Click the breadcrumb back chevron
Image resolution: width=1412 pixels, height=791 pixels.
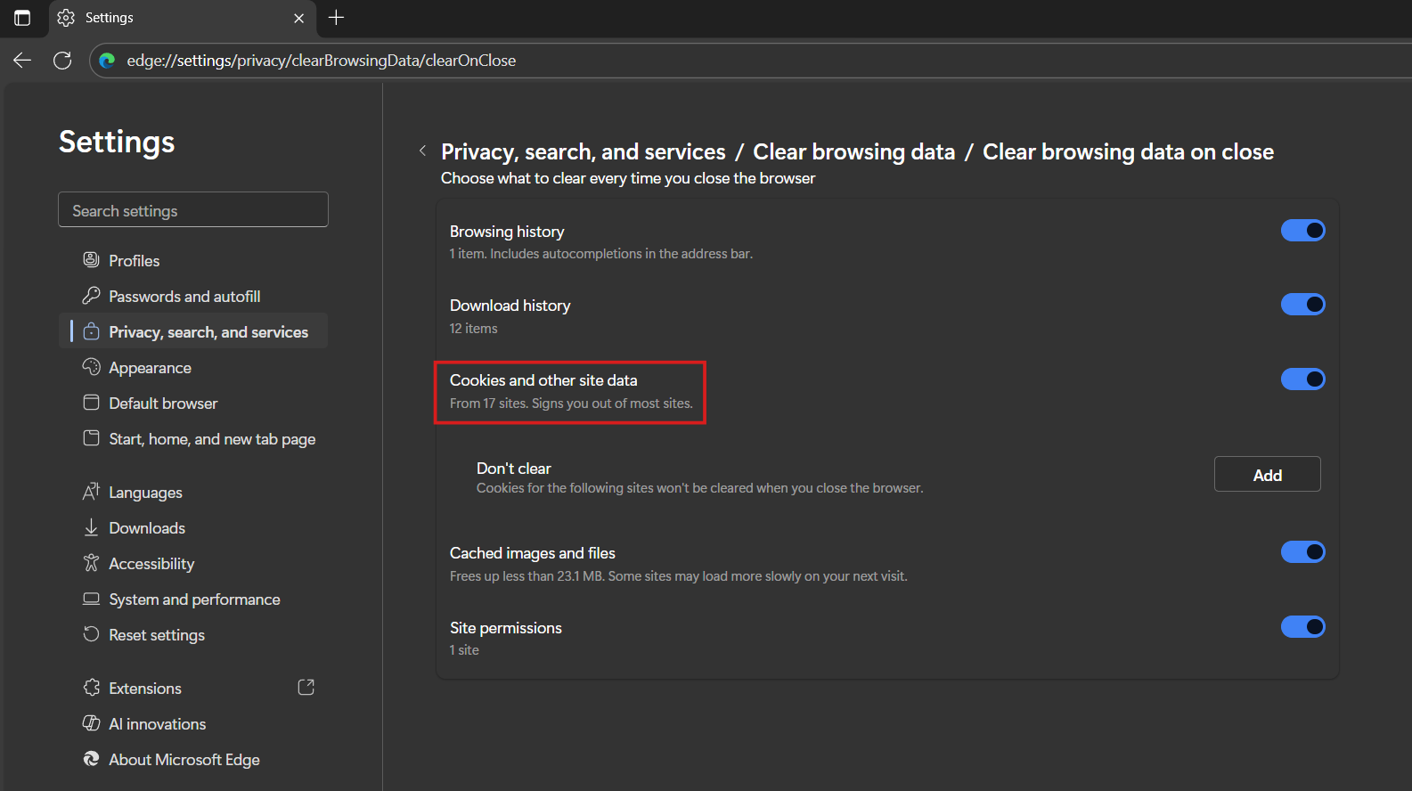422,151
